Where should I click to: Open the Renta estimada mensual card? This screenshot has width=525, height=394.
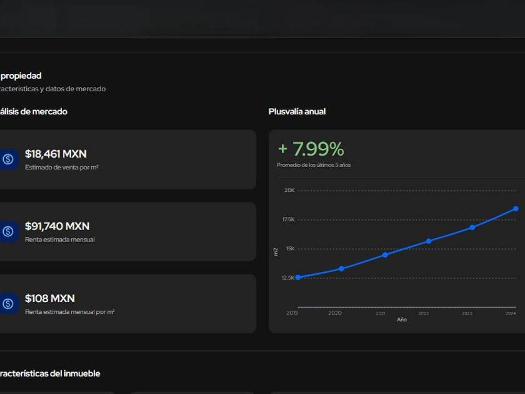128,231
